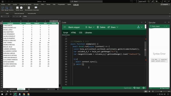This screenshot has height=96, width=171.
Task: Open the Datos ribbon tab
Action: 42,4
